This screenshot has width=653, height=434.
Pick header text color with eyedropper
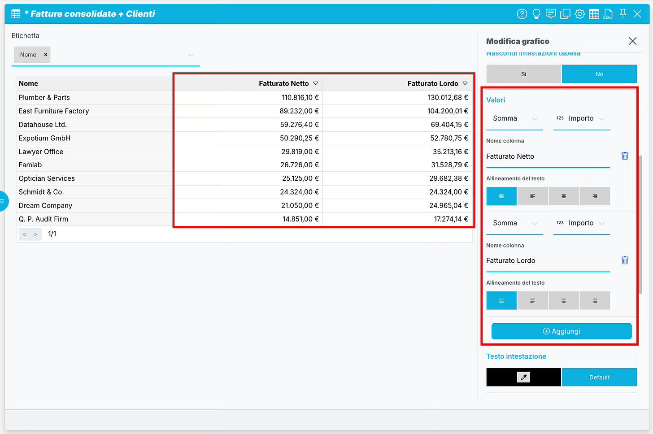[x=523, y=377]
